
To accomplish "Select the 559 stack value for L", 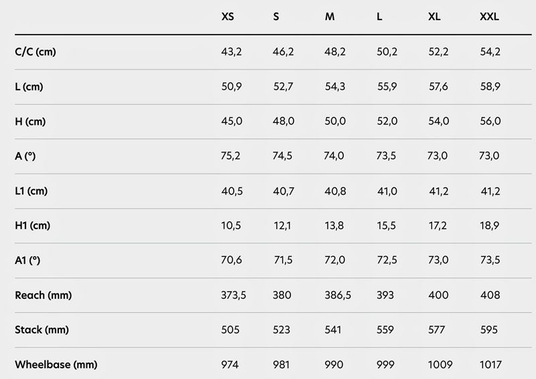I will 385,330.
